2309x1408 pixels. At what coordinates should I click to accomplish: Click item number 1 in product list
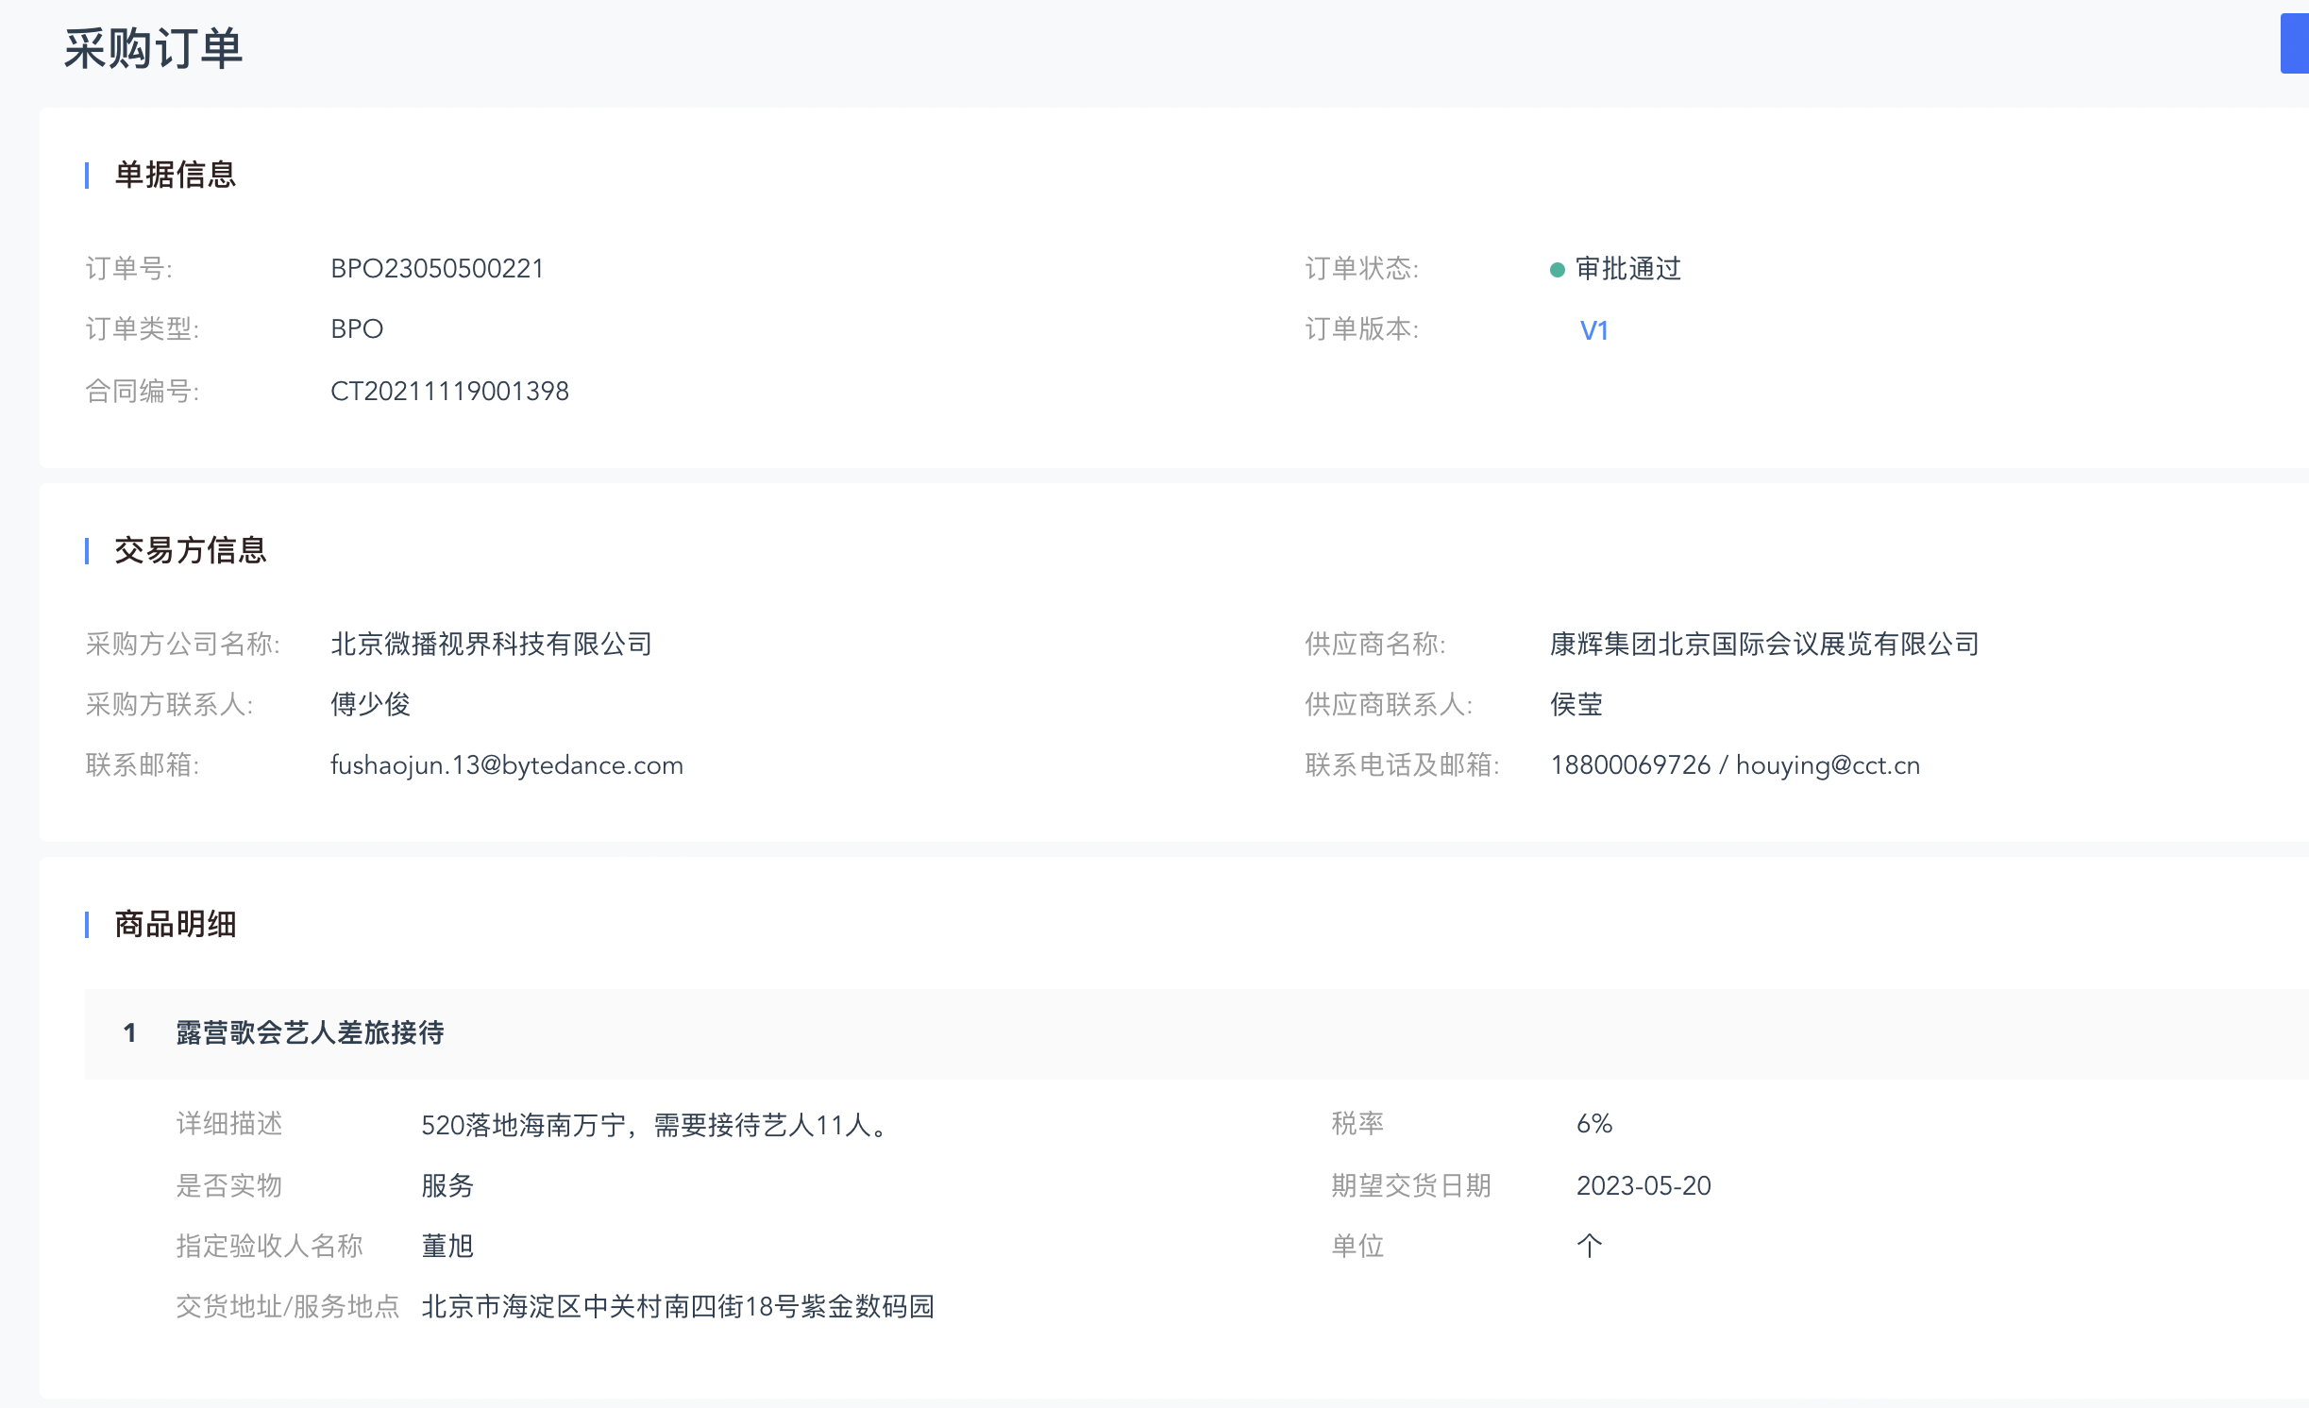click(130, 1032)
